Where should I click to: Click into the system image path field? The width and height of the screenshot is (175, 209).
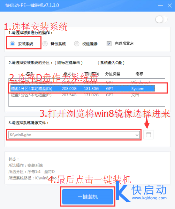point(71,135)
